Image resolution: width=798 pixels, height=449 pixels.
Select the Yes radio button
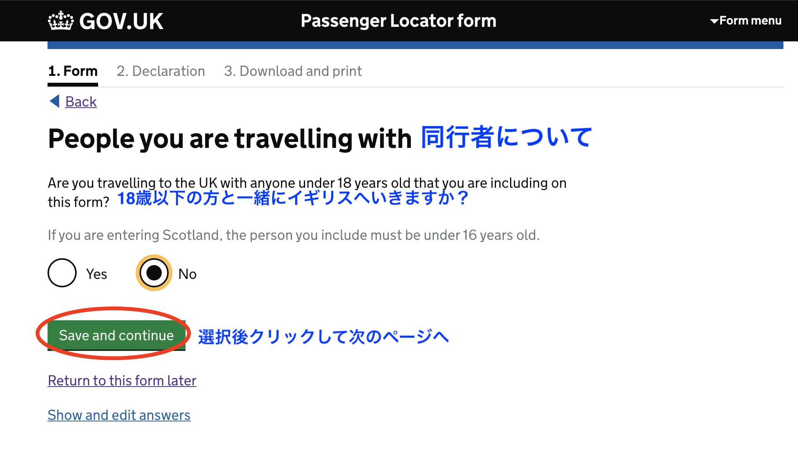(62, 273)
